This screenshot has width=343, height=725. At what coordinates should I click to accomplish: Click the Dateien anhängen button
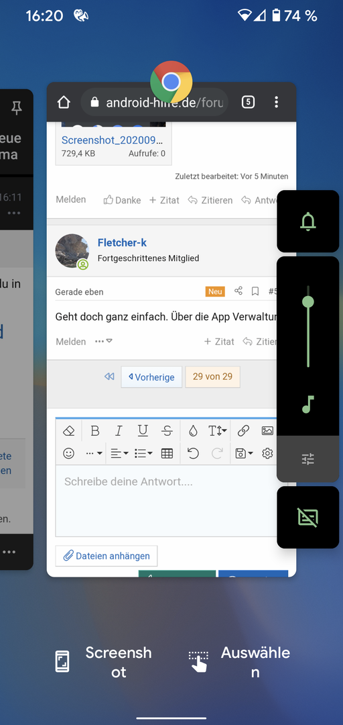106,556
